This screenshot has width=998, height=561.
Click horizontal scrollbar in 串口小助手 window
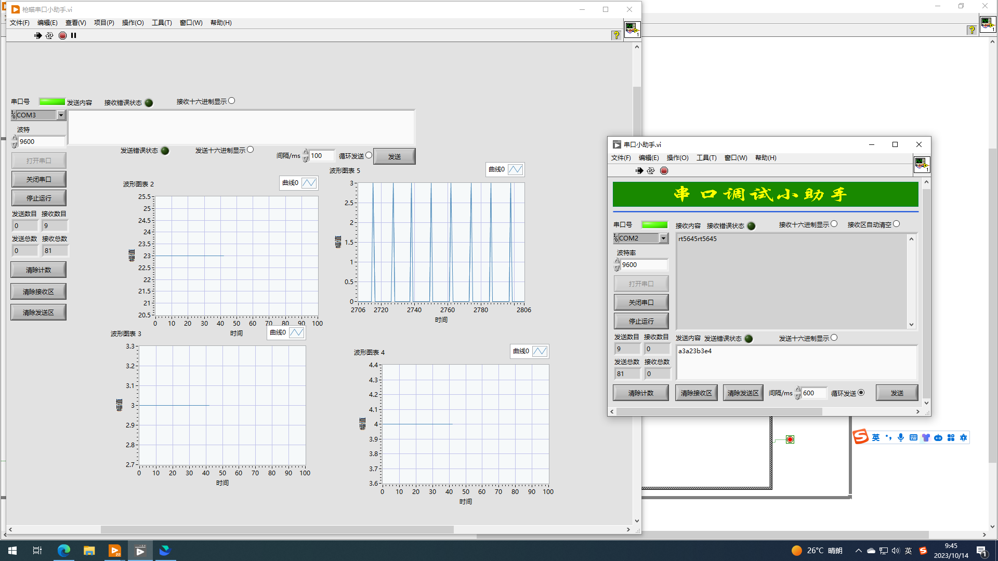click(719, 411)
